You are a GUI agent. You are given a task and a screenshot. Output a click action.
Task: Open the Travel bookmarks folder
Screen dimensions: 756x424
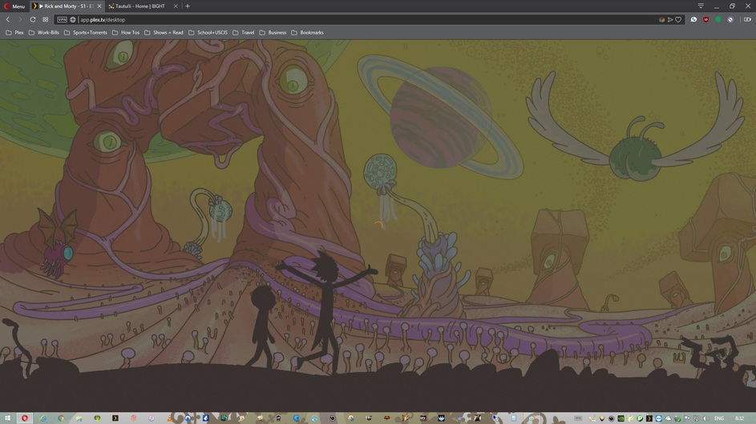(x=243, y=33)
